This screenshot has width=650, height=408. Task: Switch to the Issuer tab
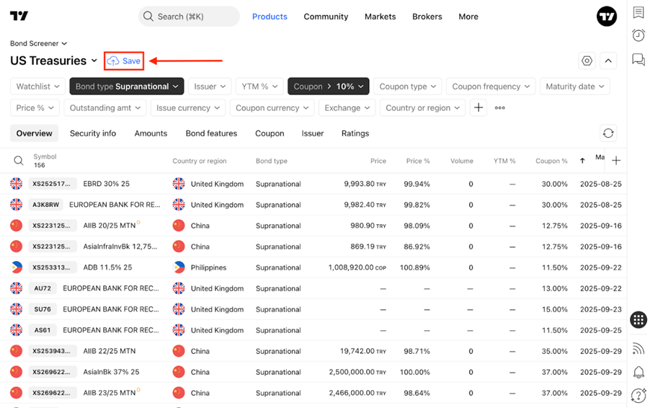[x=313, y=133]
